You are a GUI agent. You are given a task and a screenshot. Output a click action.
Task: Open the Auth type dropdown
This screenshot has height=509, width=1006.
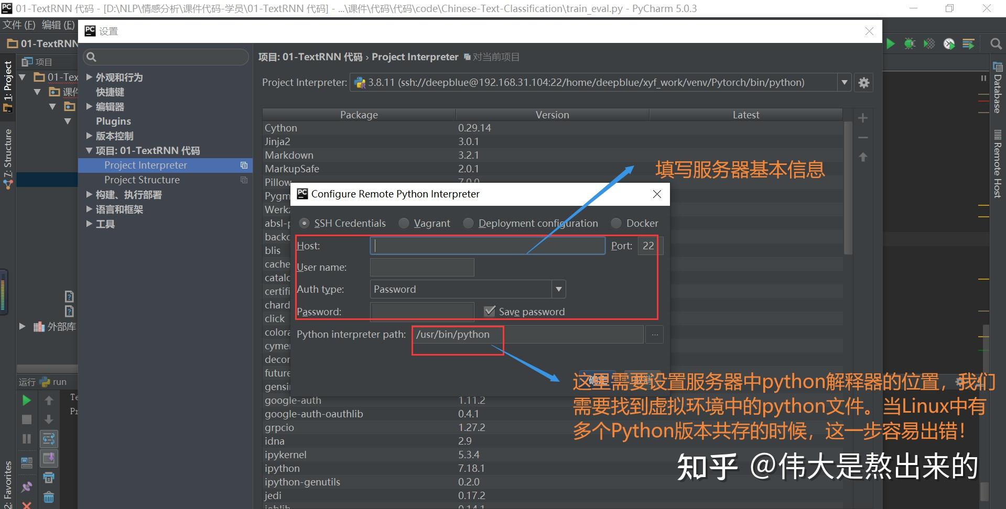coord(559,289)
